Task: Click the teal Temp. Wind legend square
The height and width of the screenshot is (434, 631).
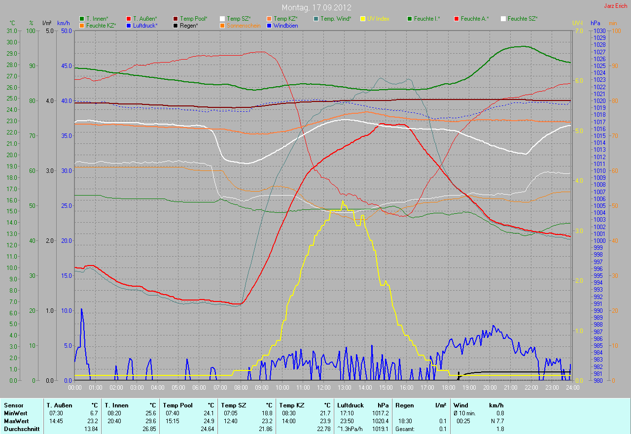Action: coord(316,19)
